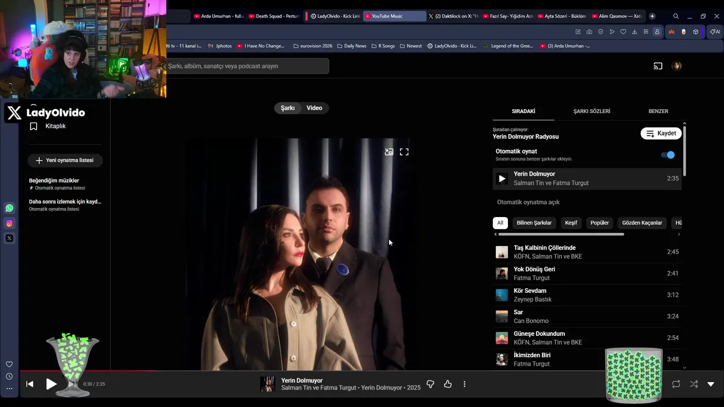Click the music search input field
The width and height of the screenshot is (724, 407).
coord(248,66)
